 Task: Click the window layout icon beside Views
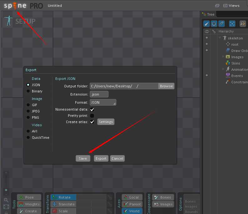(x=217, y=6)
